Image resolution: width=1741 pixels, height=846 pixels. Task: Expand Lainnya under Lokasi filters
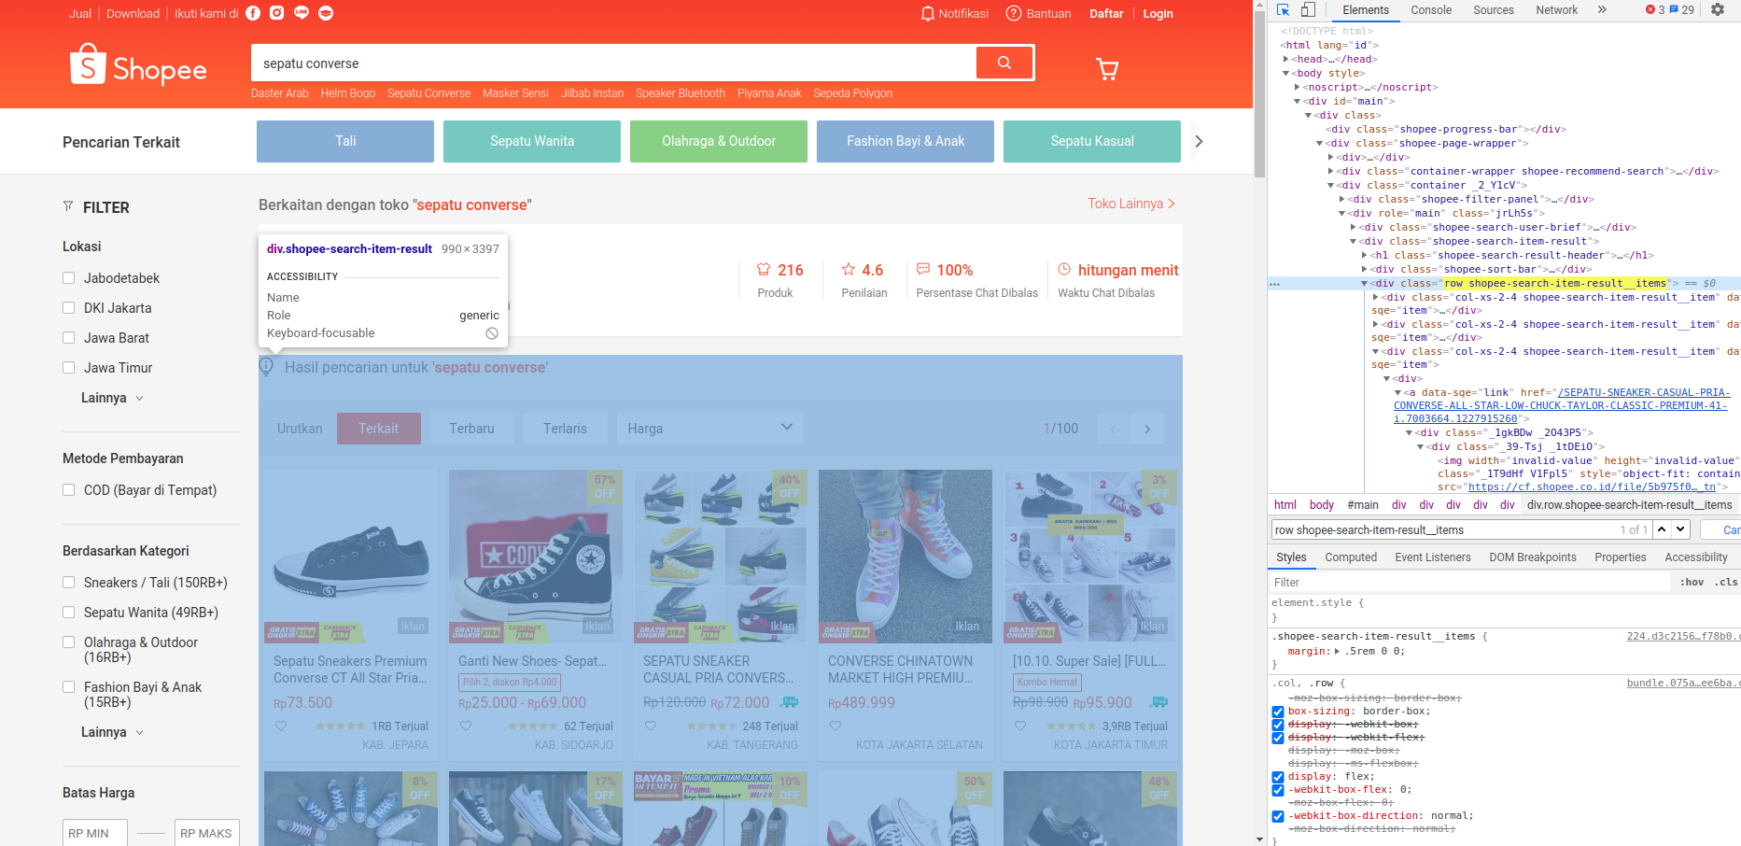point(112,398)
